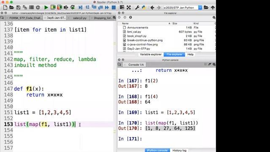Select the Variable explorer tab
Screen dimensions: 270x152
pos(151,54)
